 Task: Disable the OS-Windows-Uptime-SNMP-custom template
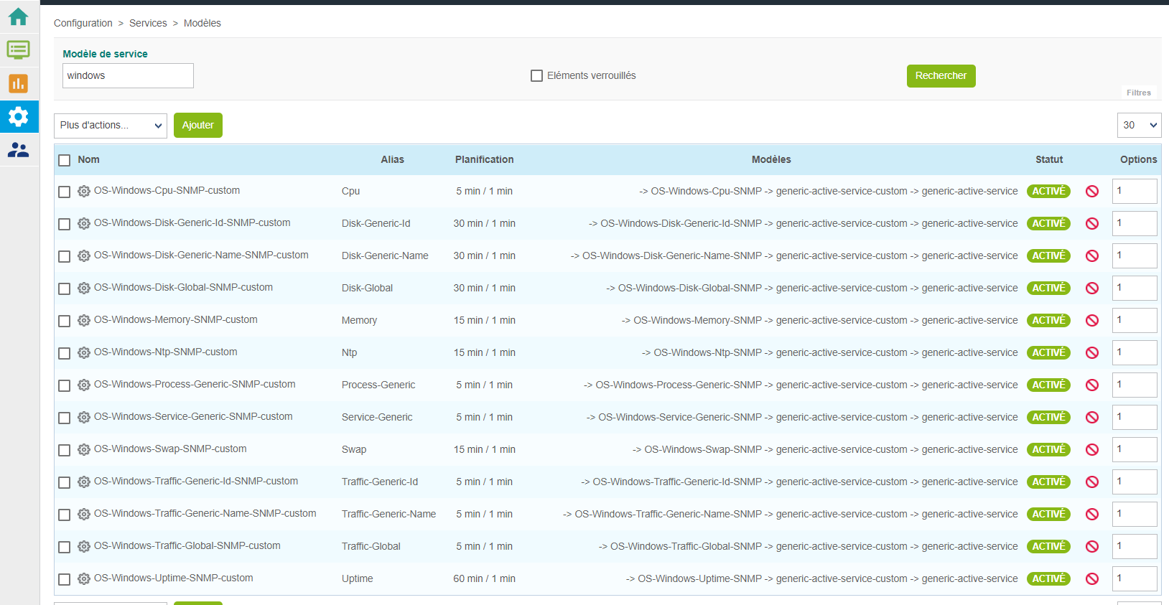coord(1091,578)
